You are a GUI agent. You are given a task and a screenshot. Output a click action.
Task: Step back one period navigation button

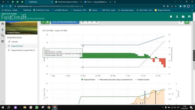(87, 22)
